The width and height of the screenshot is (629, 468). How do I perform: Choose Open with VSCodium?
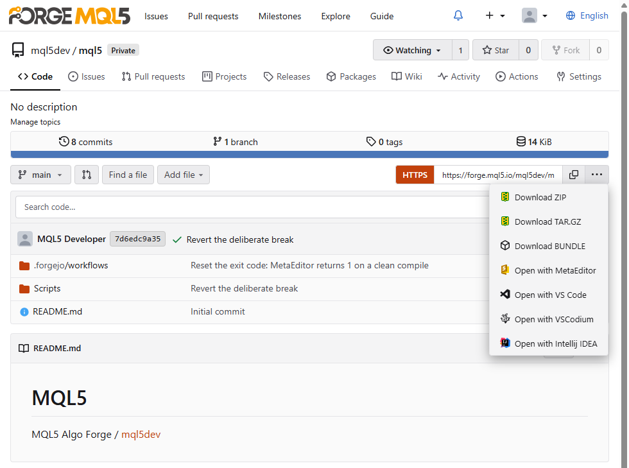point(549,320)
